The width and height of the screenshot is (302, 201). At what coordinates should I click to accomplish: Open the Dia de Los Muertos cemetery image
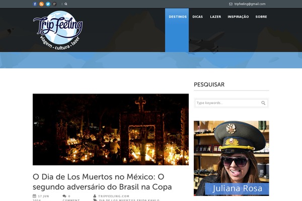tap(111, 130)
